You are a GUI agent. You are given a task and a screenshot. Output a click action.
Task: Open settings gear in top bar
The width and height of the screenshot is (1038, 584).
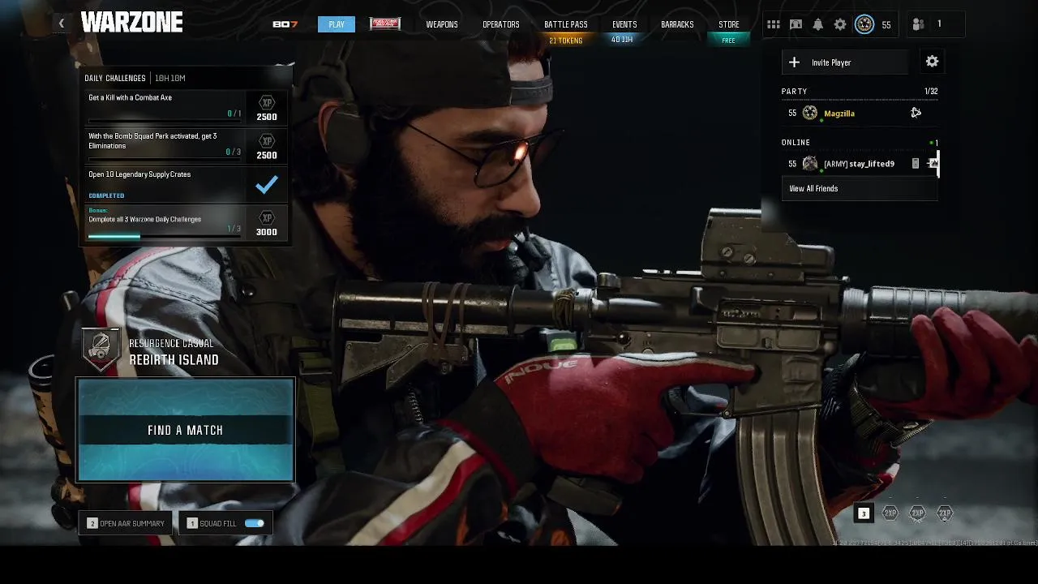(x=840, y=25)
